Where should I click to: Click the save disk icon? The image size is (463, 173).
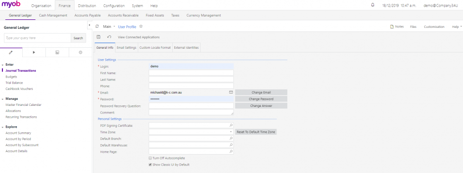coord(98,37)
